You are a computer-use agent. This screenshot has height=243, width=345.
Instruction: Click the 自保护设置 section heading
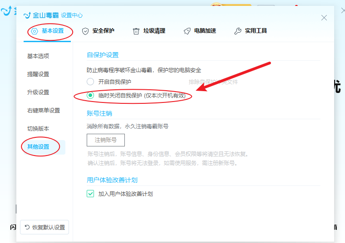103,55
